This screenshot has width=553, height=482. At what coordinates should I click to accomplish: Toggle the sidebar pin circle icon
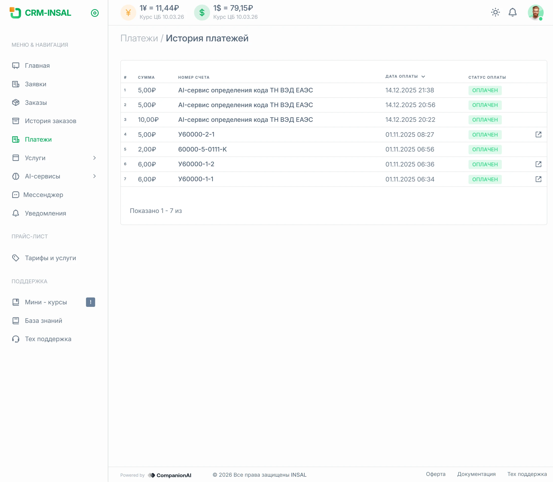pyautogui.click(x=95, y=13)
